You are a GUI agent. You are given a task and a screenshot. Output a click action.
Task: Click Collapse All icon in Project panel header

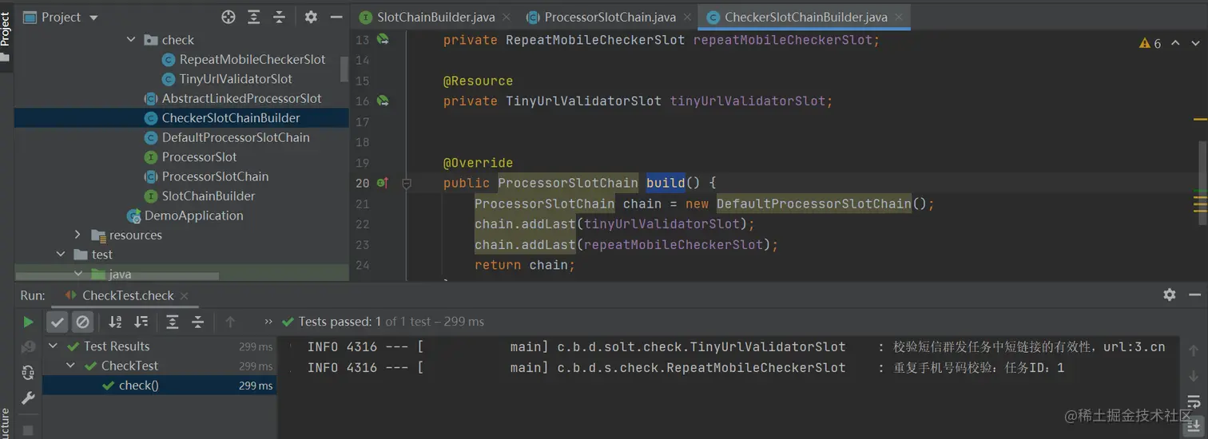point(279,17)
